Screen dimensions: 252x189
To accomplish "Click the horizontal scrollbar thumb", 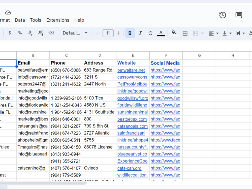I will 43,183.
